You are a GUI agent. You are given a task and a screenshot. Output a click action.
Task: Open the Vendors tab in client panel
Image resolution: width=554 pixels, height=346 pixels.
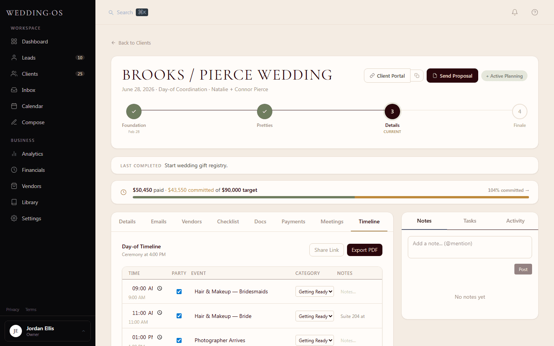coord(192,221)
